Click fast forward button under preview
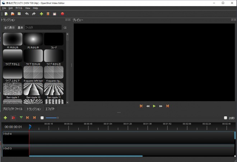This screenshot has height=162, width=237. pyautogui.click(x=161, y=106)
